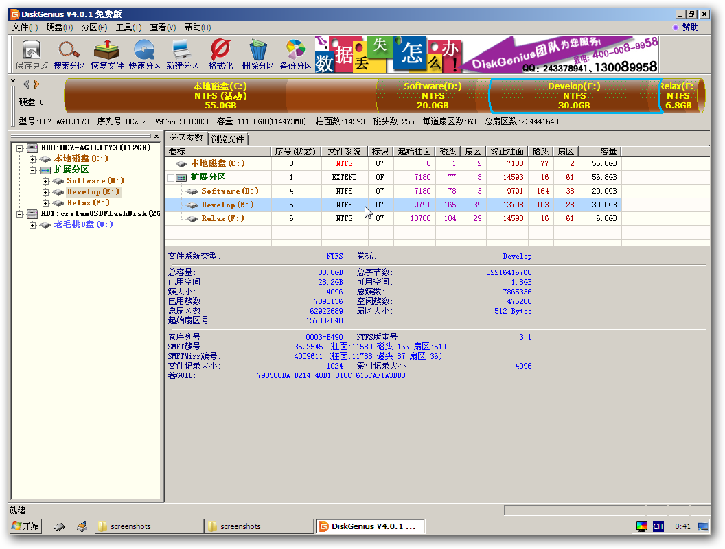Open the 备份分区 (Backup partition) tool
725x549 pixels.
[296, 54]
